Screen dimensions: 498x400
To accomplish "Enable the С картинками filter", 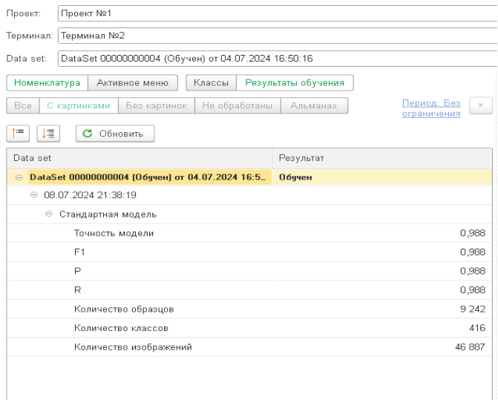I will coord(78,105).
